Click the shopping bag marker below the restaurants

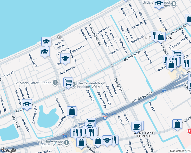pos(81,143)
